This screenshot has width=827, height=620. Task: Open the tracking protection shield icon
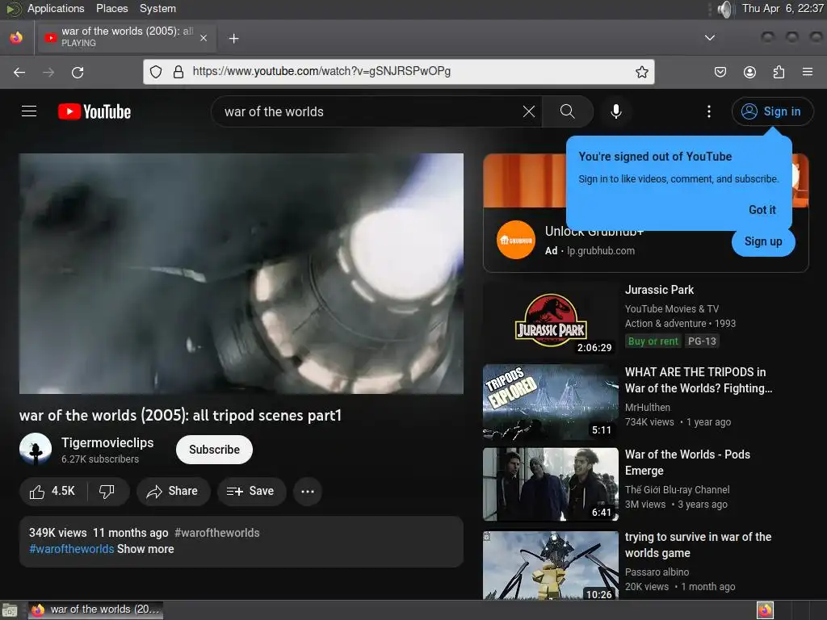[x=156, y=72]
